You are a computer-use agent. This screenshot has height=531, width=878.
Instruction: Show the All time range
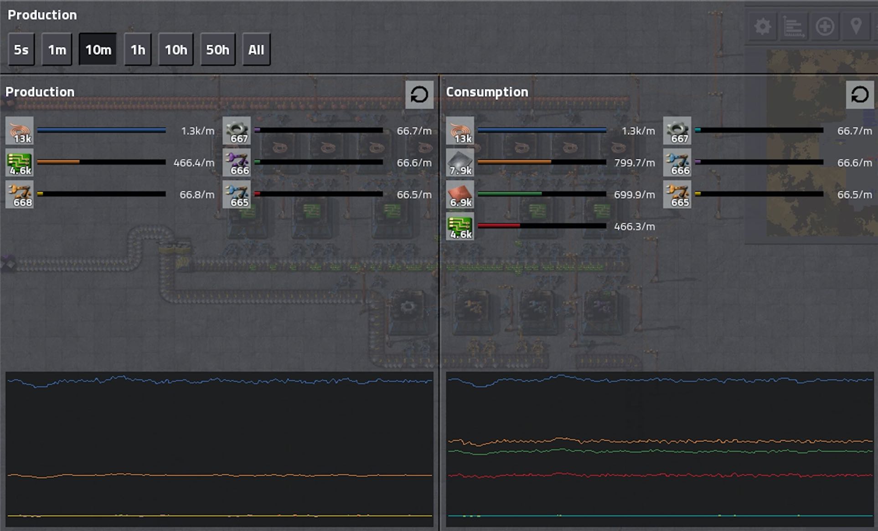tap(256, 49)
